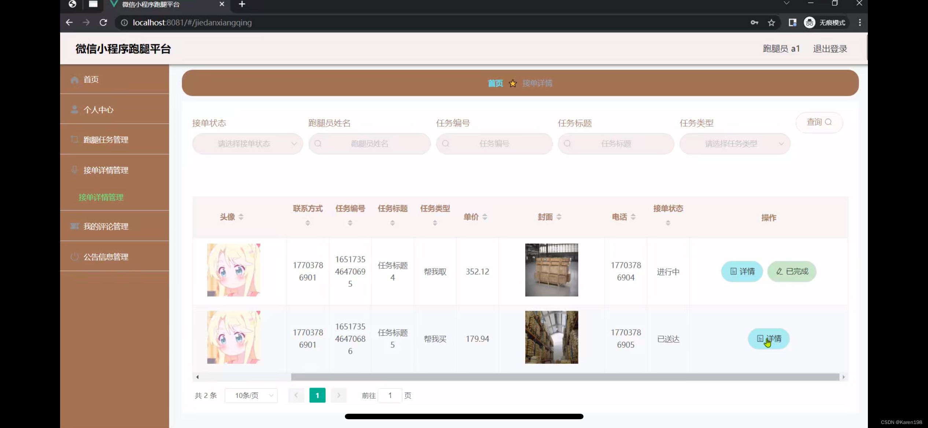Sort table by 头像 column arrows
Image resolution: width=928 pixels, height=428 pixels.
241,217
